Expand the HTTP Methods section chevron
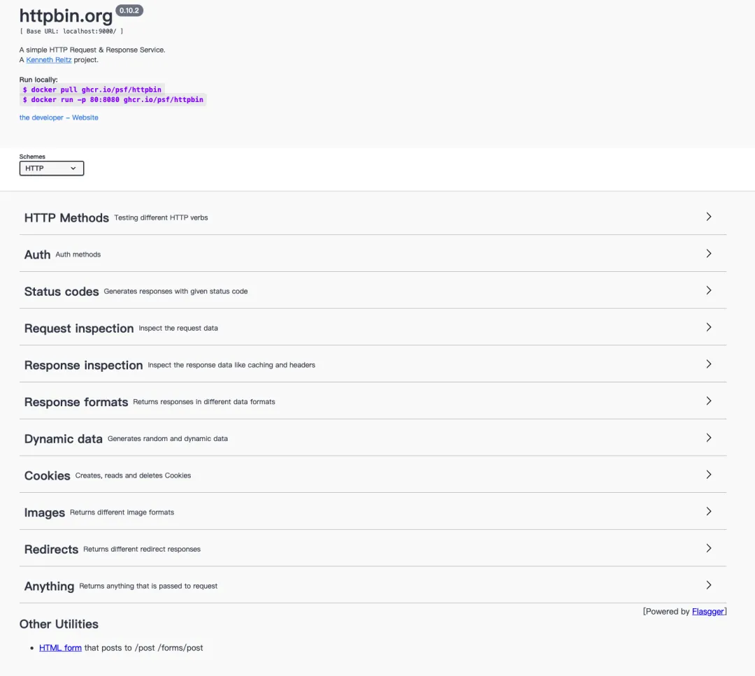This screenshot has height=676, width=755. click(708, 217)
